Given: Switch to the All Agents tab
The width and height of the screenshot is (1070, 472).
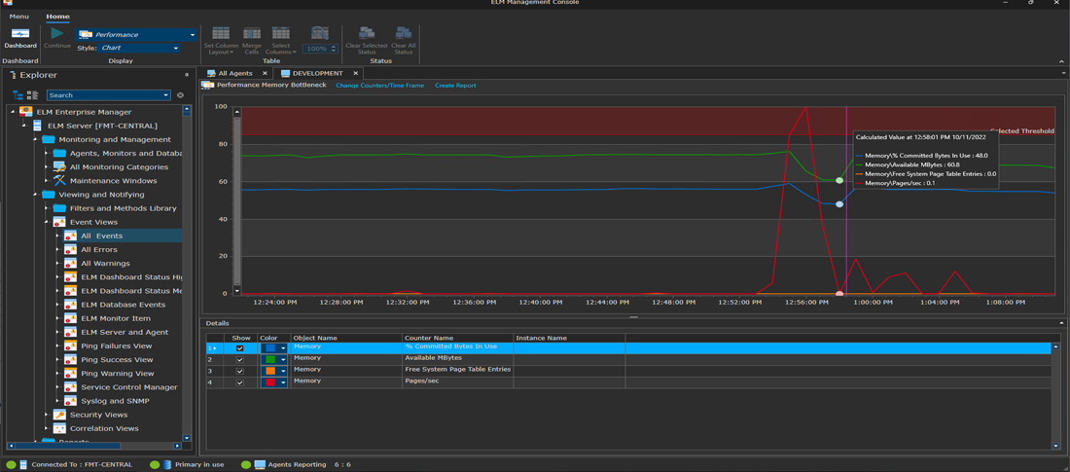Looking at the screenshot, I should coord(234,73).
